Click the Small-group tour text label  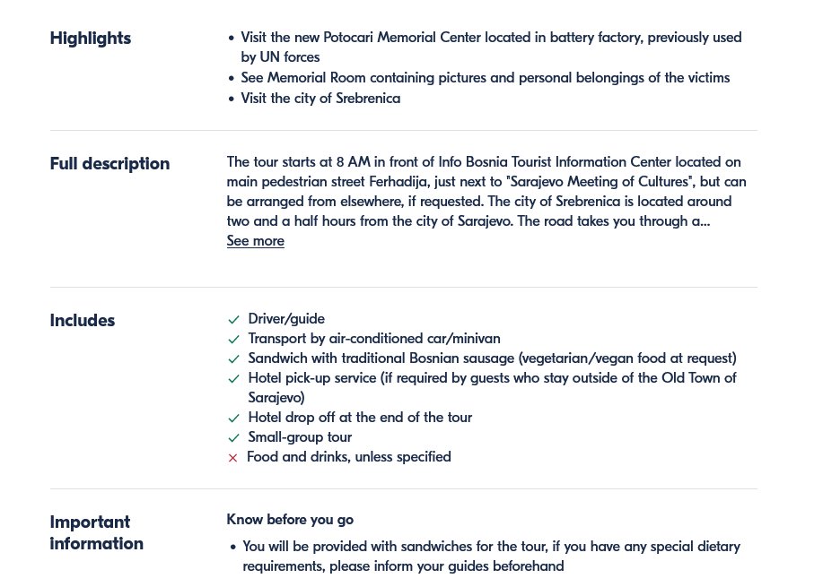[300, 437]
